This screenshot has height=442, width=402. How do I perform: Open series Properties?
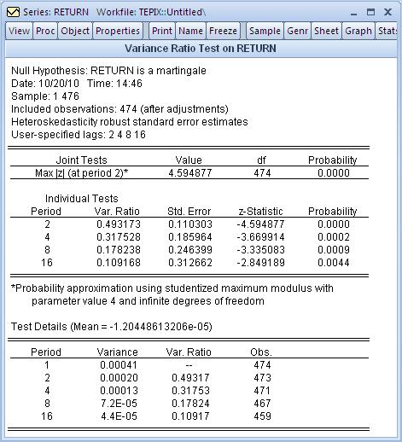coord(118,31)
